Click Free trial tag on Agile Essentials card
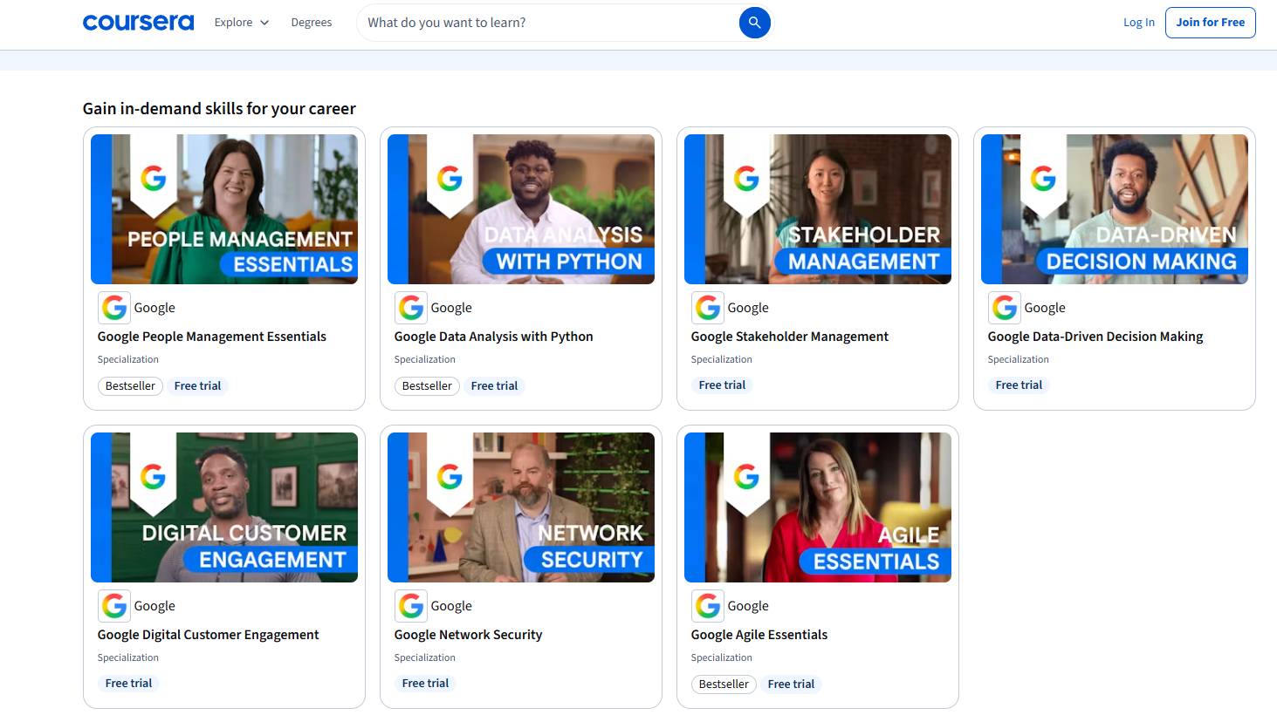 [x=791, y=684]
